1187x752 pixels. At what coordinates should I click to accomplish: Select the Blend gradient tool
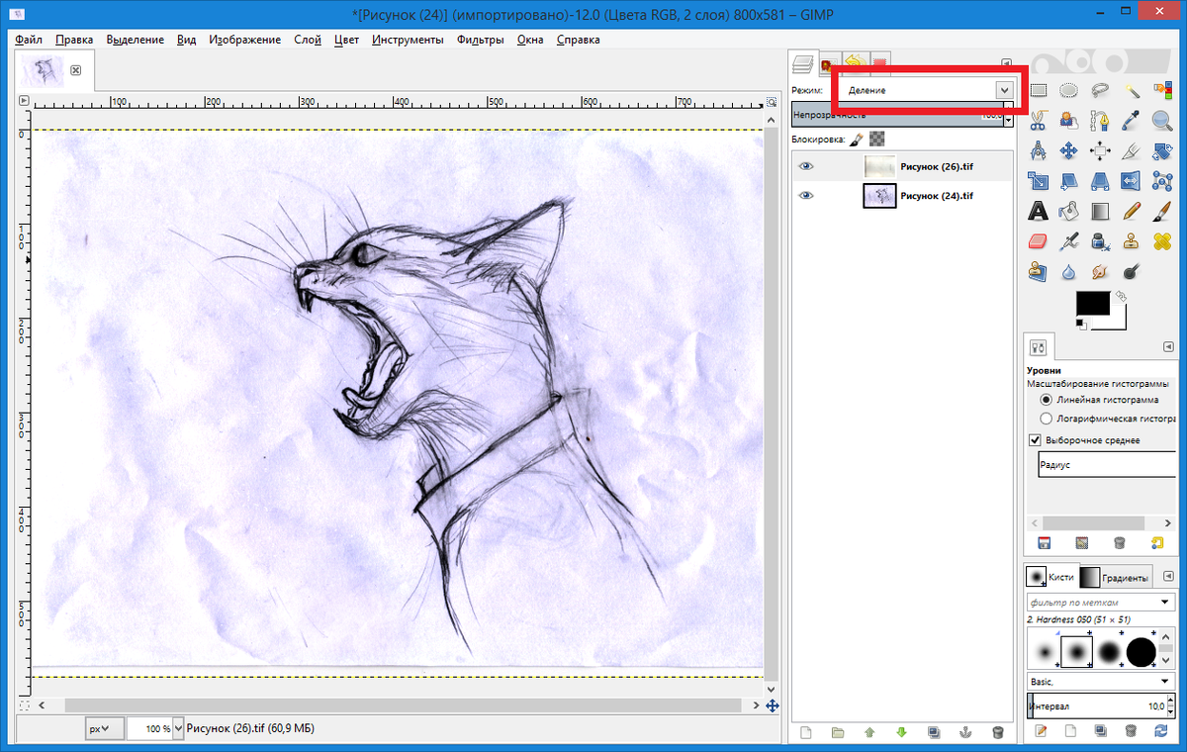(1100, 211)
